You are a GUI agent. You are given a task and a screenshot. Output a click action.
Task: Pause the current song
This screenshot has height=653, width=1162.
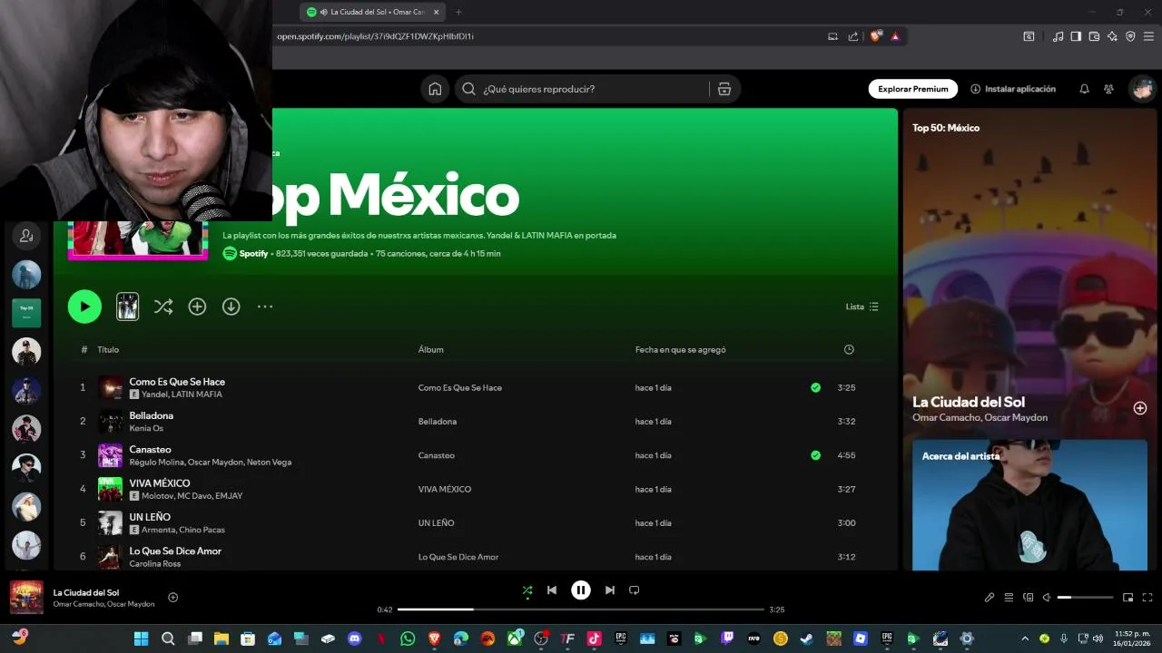[x=581, y=590]
